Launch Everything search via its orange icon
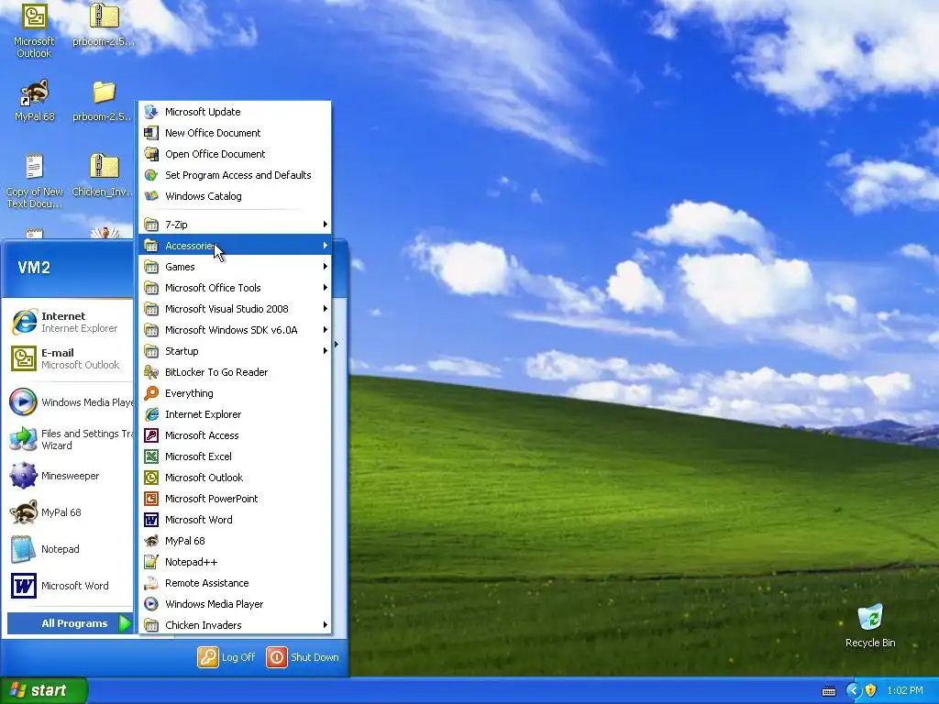This screenshot has height=704, width=939. (151, 393)
